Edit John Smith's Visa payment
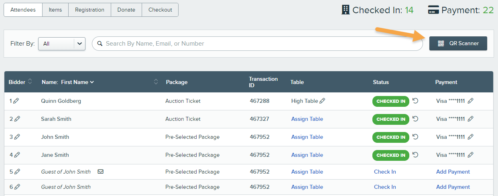This screenshot has height=196, width=498. pos(471,137)
